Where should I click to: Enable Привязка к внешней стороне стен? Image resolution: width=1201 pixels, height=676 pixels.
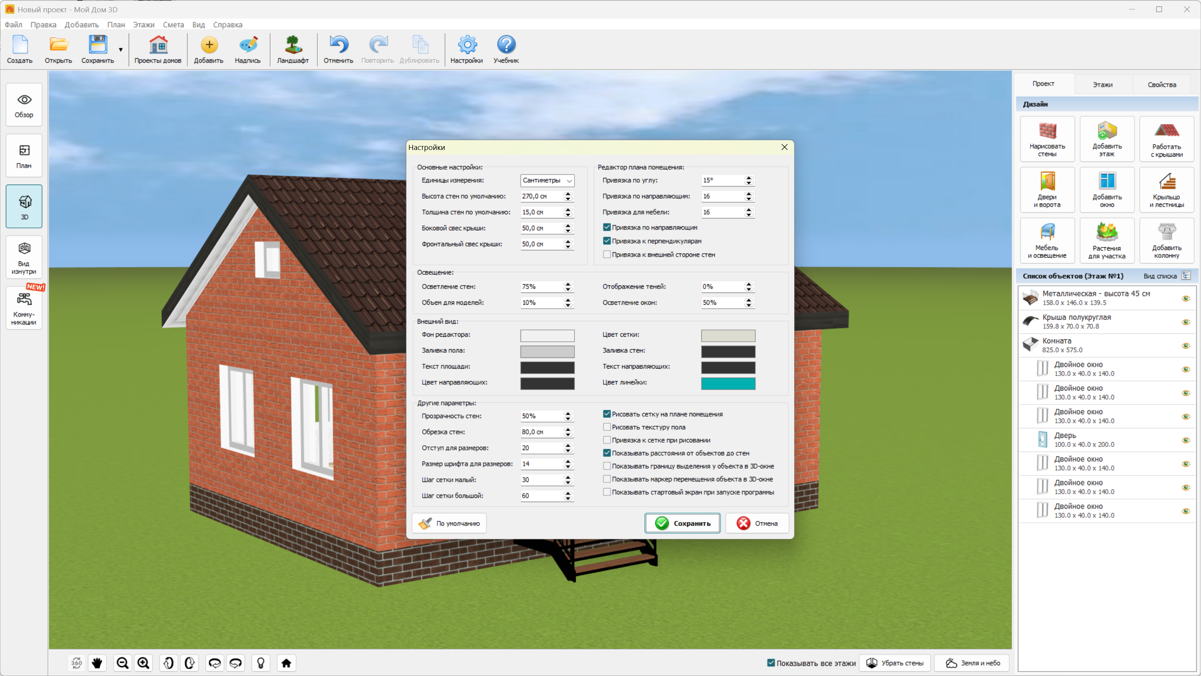(606, 255)
